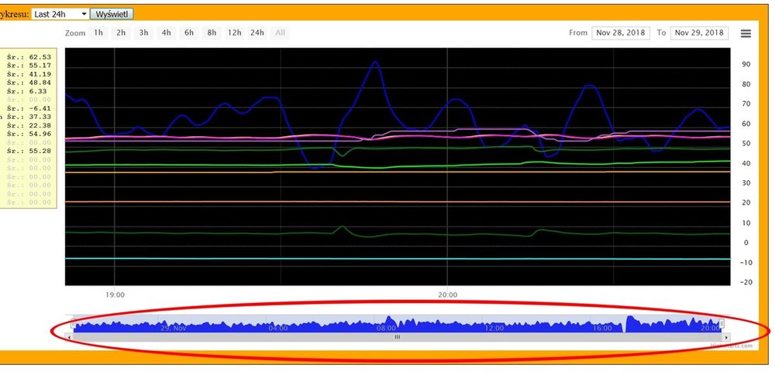Grab the right navigator range handle

pyautogui.click(x=722, y=324)
